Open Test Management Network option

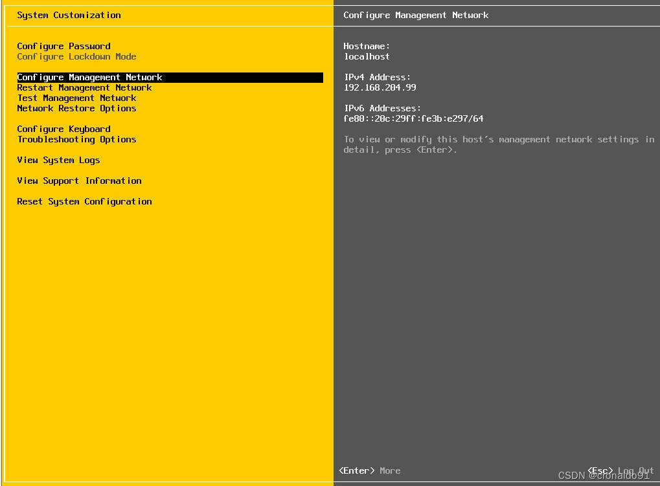[76, 98]
